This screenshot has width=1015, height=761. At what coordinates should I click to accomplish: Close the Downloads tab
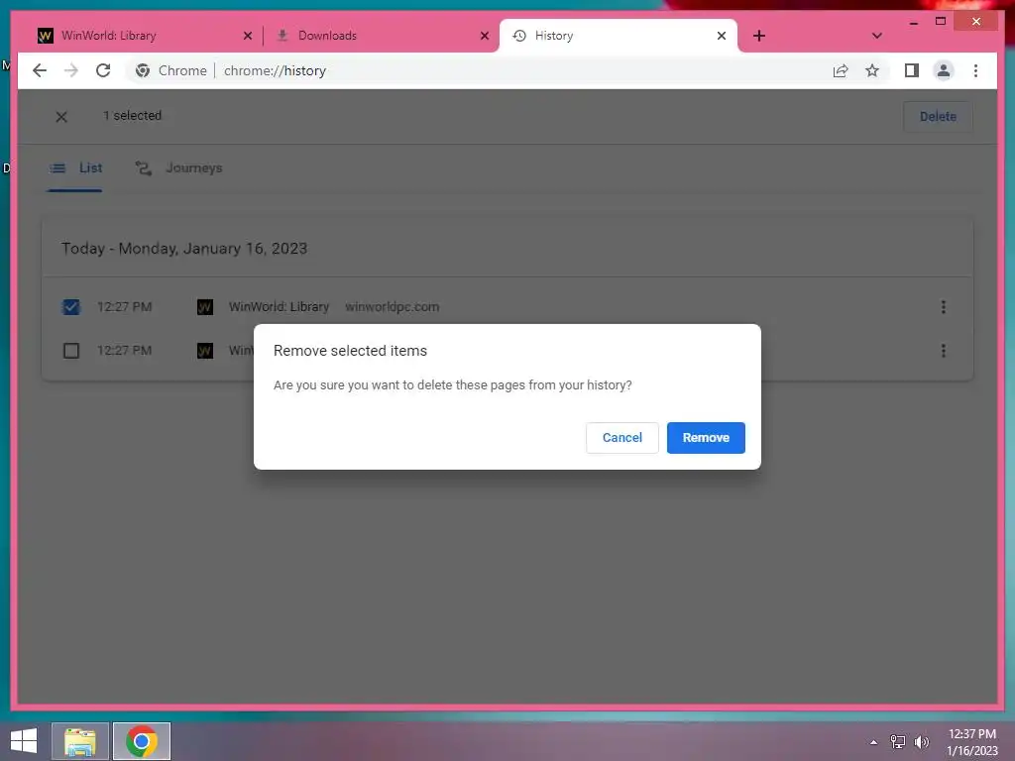click(484, 37)
